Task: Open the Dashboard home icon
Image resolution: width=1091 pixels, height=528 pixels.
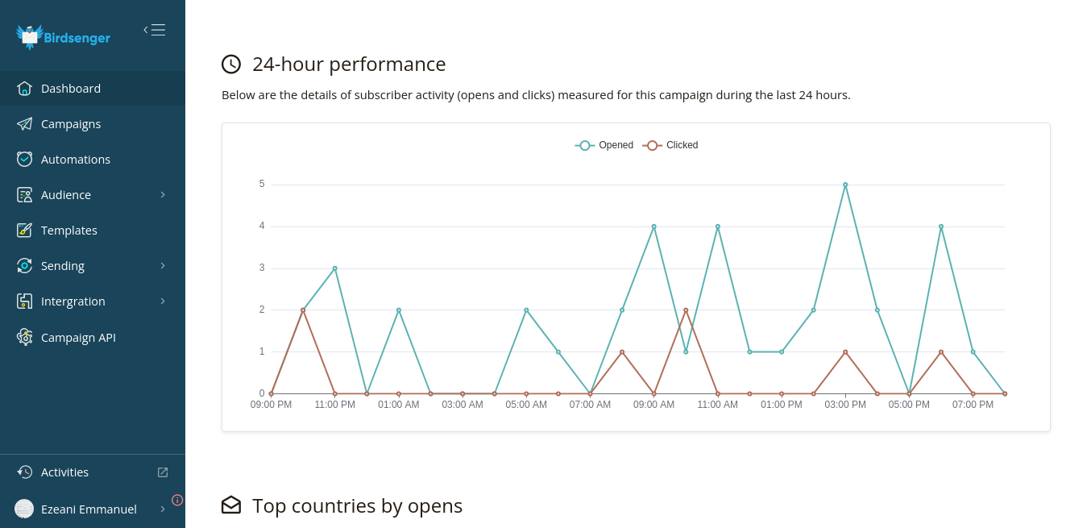Action: coord(25,88)
